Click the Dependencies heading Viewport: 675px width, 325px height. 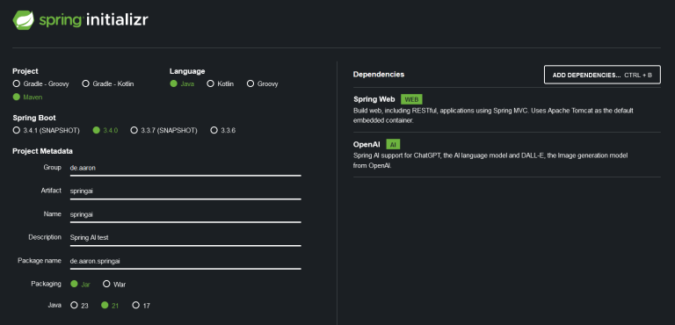click(379, 75)
